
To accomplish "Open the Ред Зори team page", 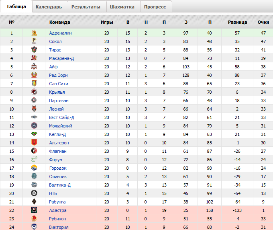I will tap(59, 75).
